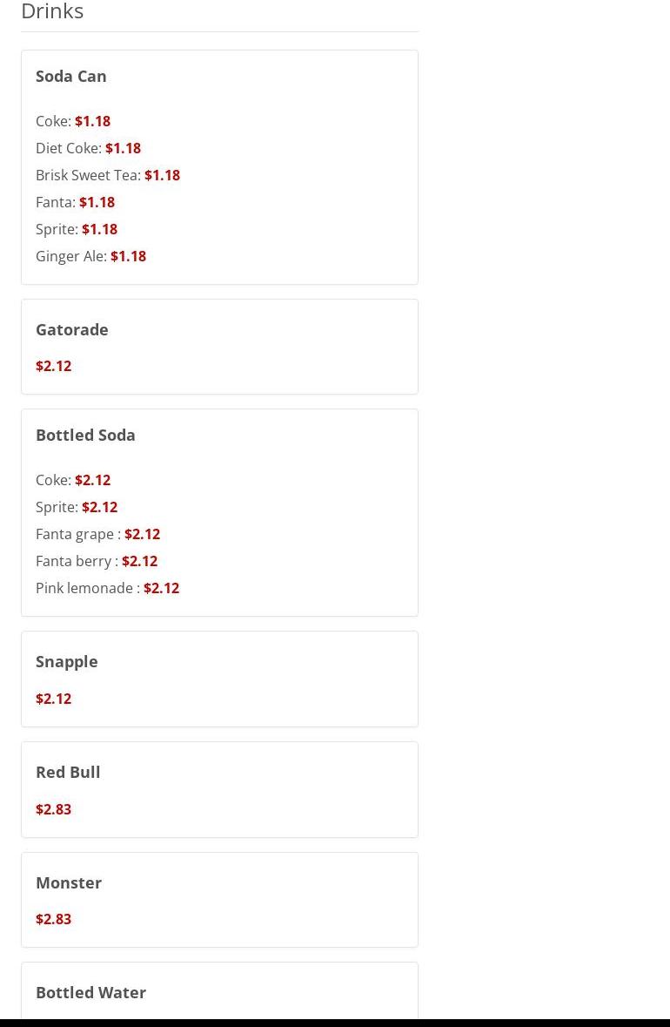Viewport: 670px width, 1027px height.
Task: Open the Bottled Water item
Action: tap(90, 993)
